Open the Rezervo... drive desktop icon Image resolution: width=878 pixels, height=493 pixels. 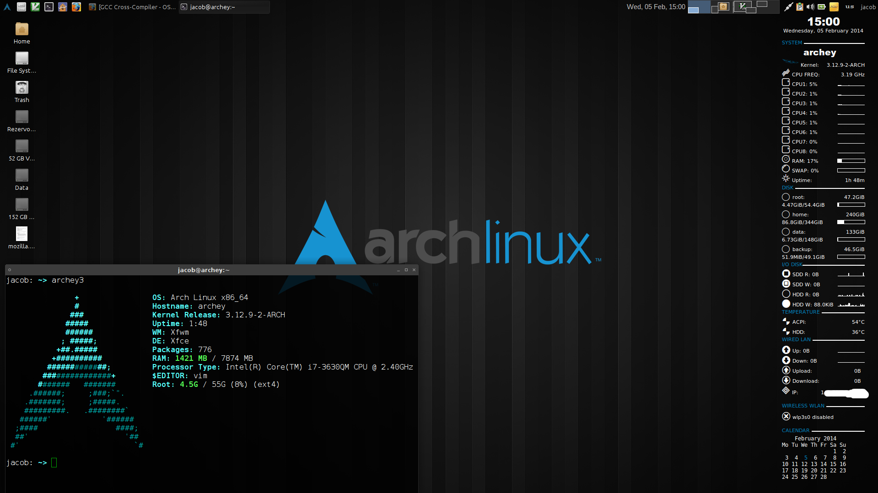tap(22, 121)
